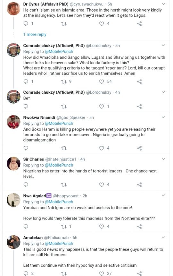Like Dr Cyrus's tweet about Lagos
Image resolution: width=173 pixels, height=276 pixels.
pyautogui.click(x=102, y=23)
